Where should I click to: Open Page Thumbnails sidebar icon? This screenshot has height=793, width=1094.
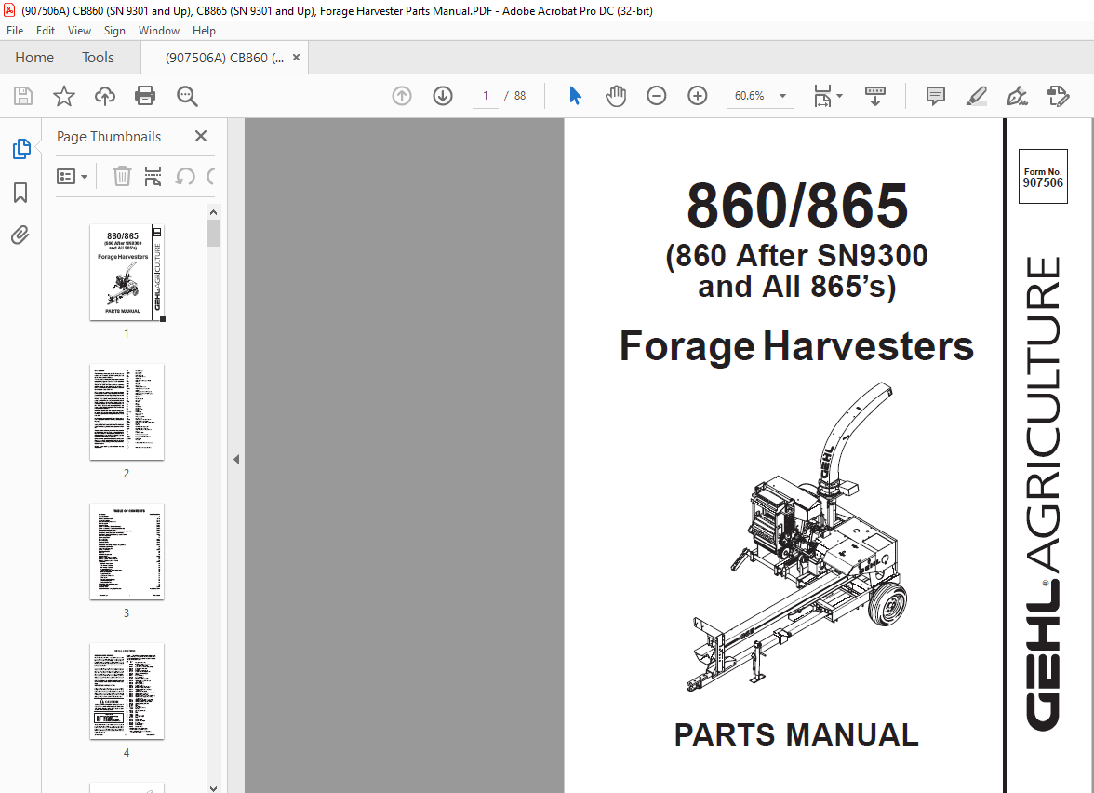click(x=20, y=149)
